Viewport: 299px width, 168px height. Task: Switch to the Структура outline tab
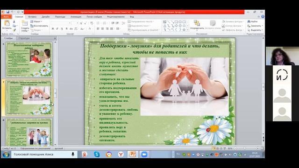point(24,38)
